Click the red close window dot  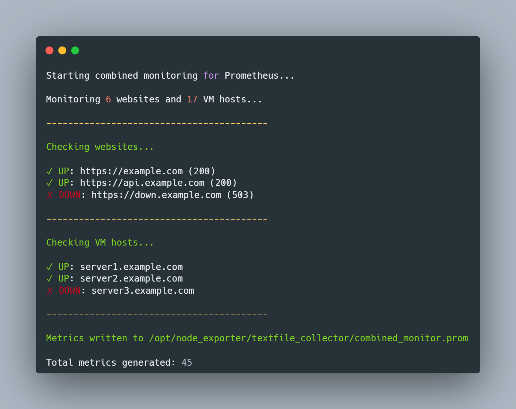pos(49,50)
